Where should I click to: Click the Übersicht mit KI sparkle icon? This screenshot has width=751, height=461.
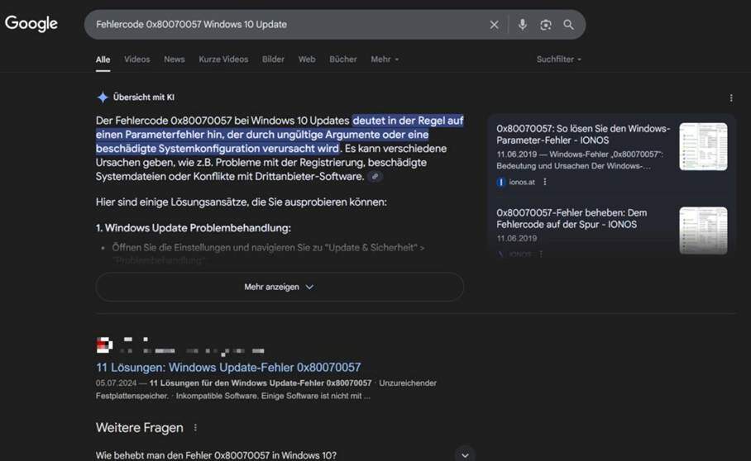pyautogui.click(x=103, y=97)
